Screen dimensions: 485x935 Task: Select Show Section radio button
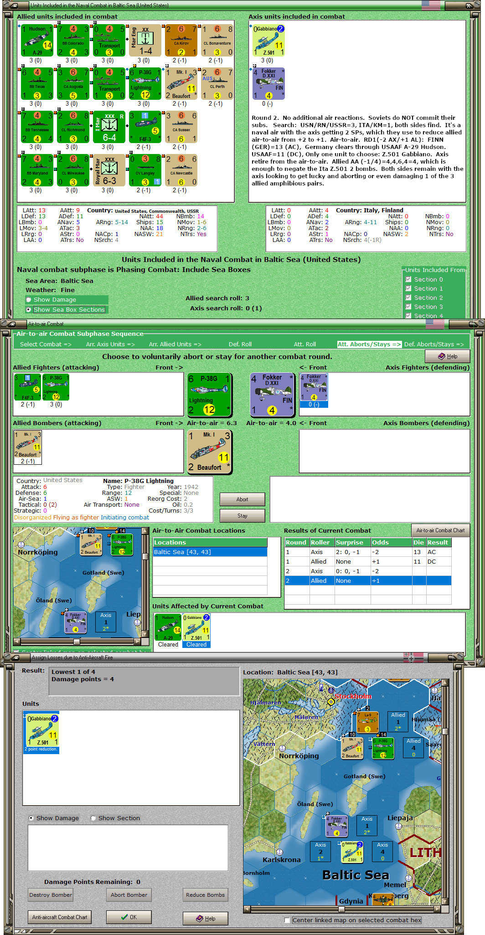coord(93,818)
